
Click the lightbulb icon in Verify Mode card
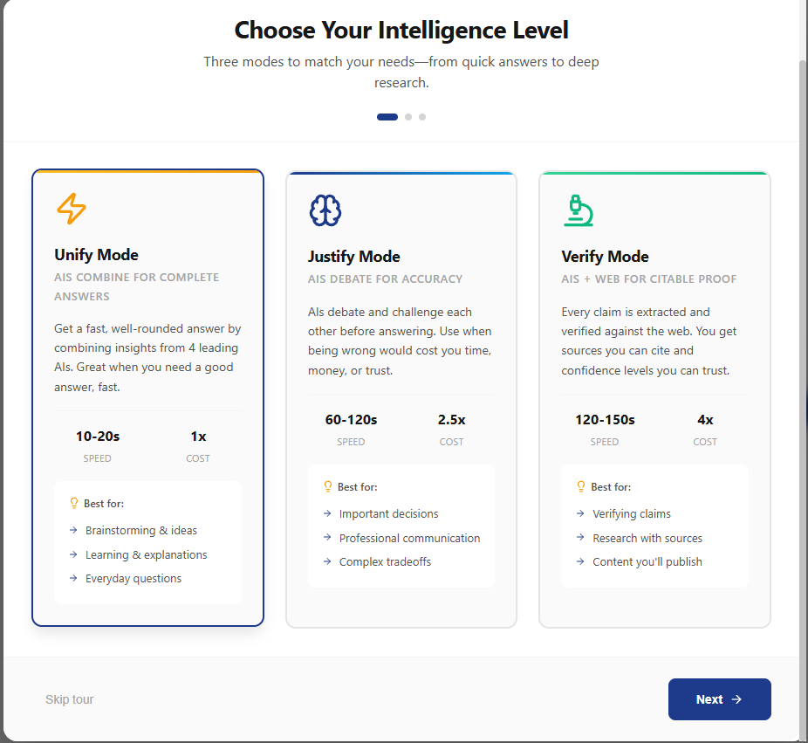(x=579, y=486)
